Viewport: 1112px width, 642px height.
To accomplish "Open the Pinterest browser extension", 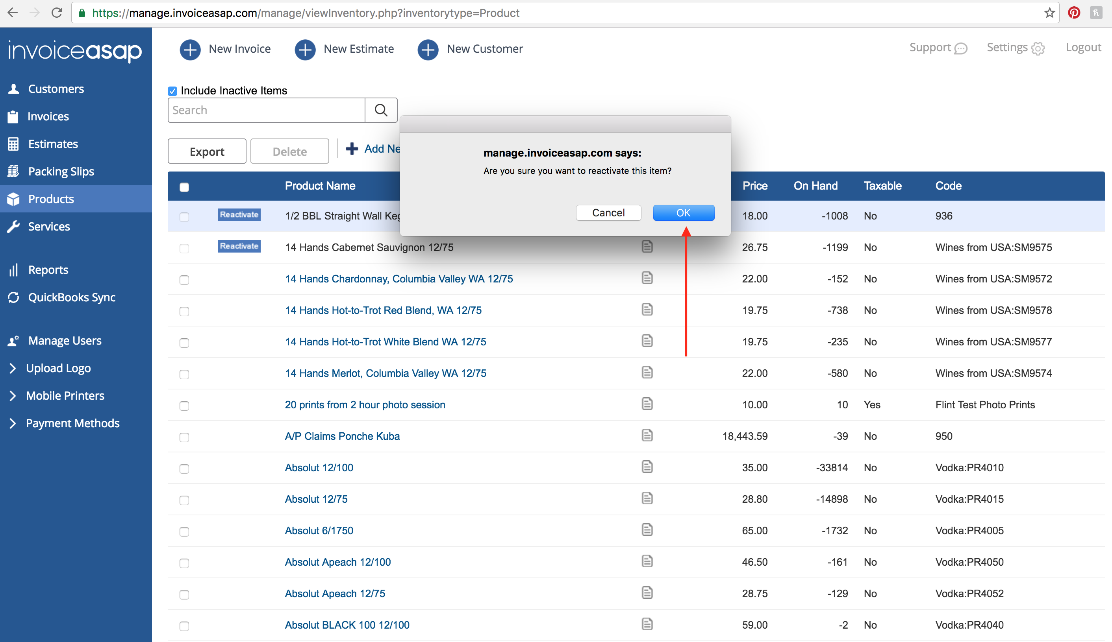I will tap(1074, 13).
